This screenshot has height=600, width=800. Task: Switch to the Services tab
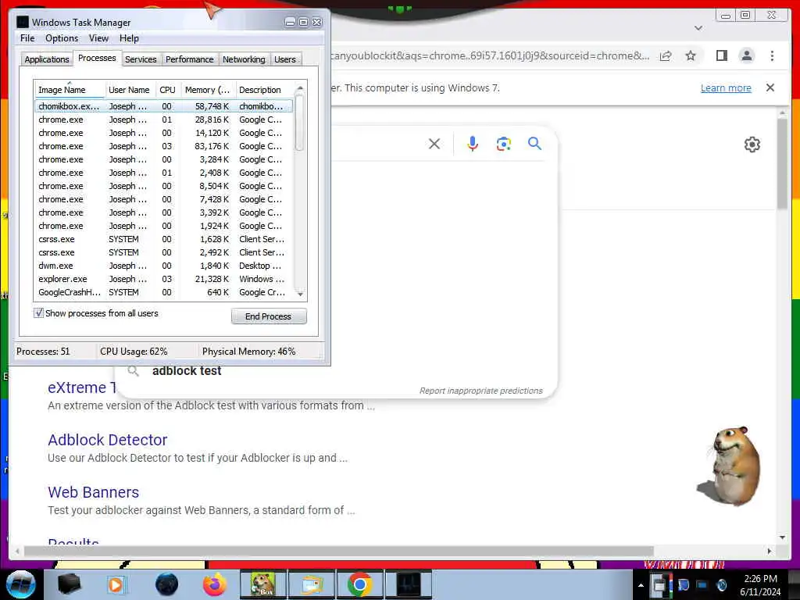coord(141,59)
